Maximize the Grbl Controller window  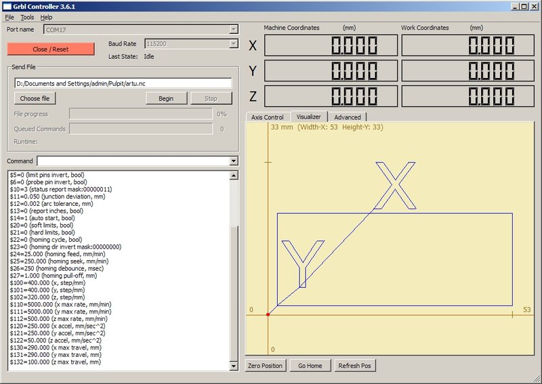(x=524, y=6)
